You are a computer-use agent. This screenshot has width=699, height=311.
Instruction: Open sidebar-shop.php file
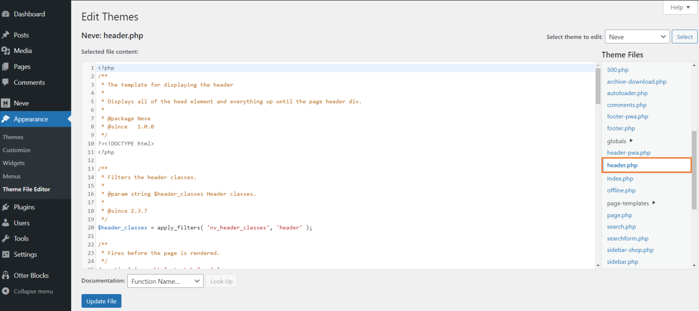(630, 250)
